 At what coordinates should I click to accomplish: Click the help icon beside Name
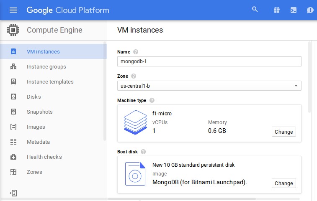136,52
